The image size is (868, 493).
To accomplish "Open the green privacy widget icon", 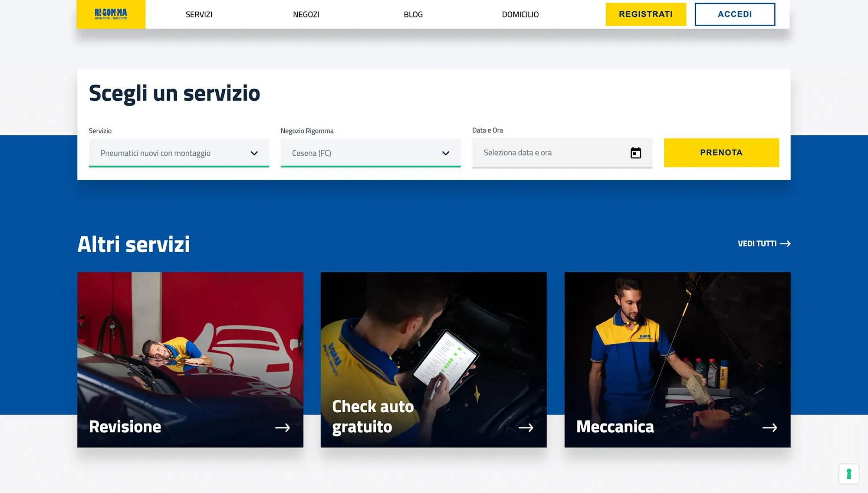I will (x=849, y=474).
